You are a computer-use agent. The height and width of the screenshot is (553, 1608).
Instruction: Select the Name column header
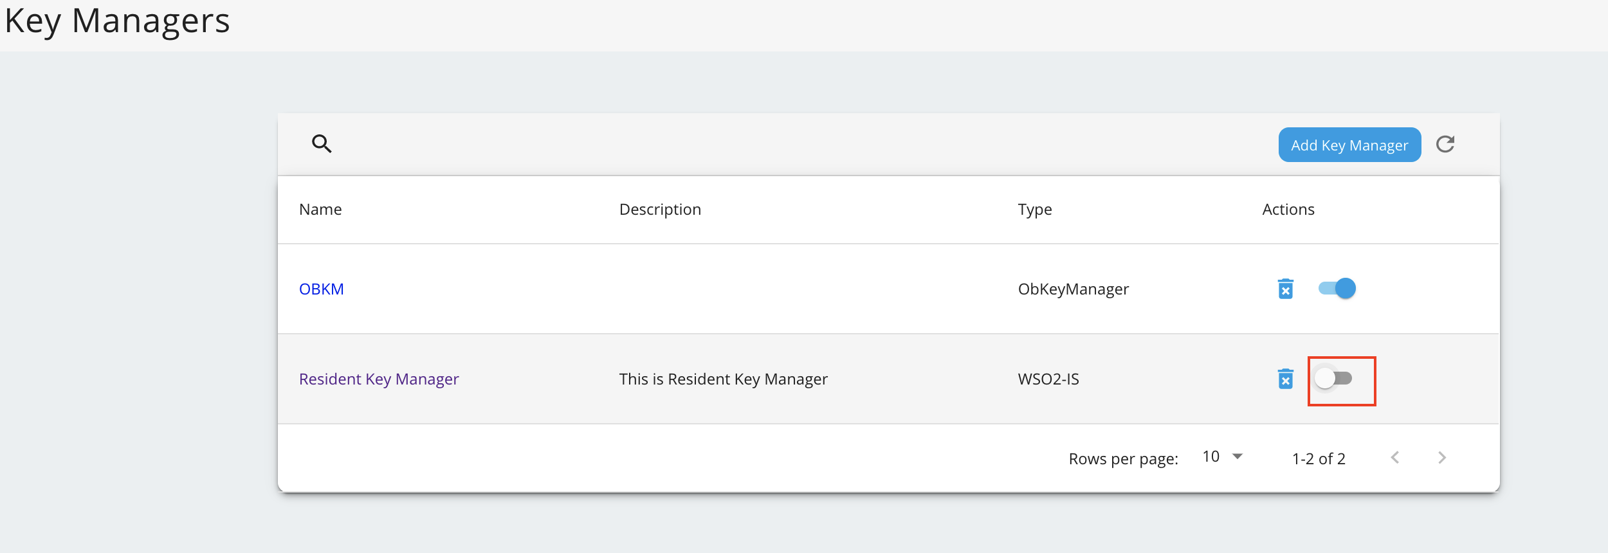(x=320, y=209)
